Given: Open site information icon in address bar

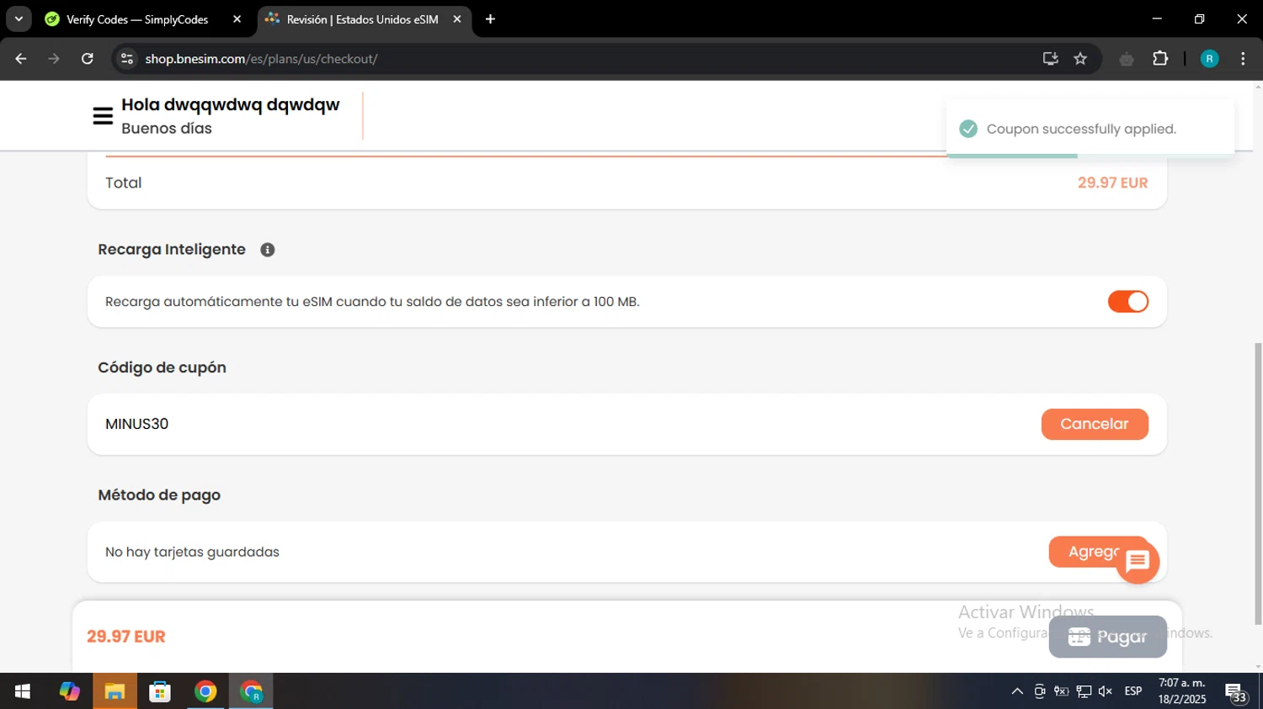Looking at the screenshot, I should tap(127, 59).
